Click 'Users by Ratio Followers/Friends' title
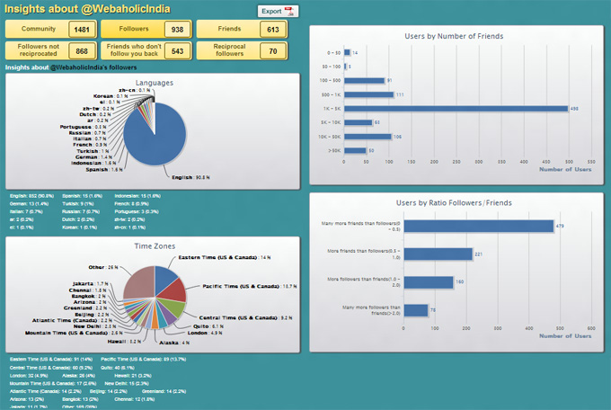Image resolution: width=611 pixels, height=410 pixels. coord(454,203)
